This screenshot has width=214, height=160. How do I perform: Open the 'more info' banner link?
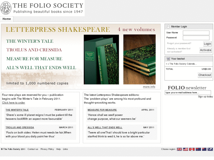coord(149,87)
